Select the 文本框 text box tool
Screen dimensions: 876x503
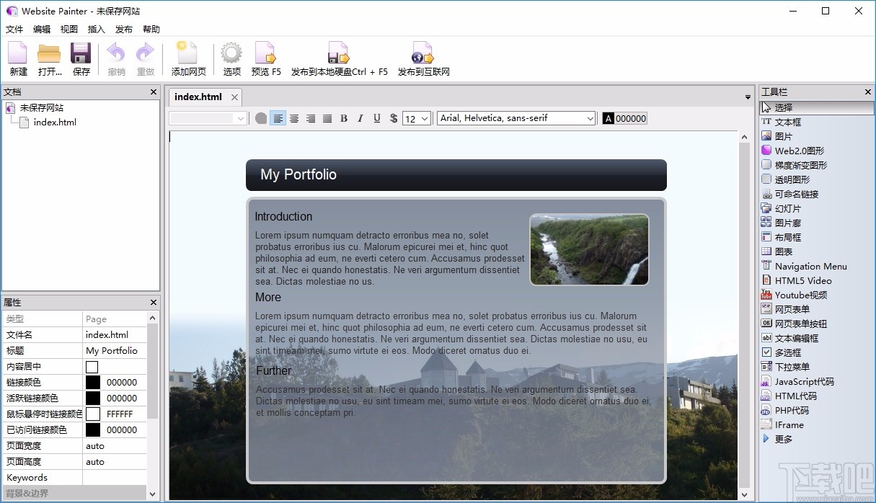point(788,122)
